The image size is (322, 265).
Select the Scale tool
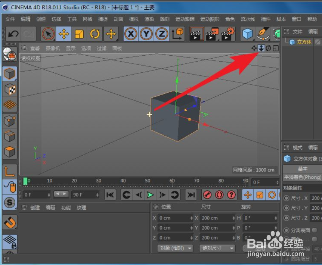click(79, 34)
